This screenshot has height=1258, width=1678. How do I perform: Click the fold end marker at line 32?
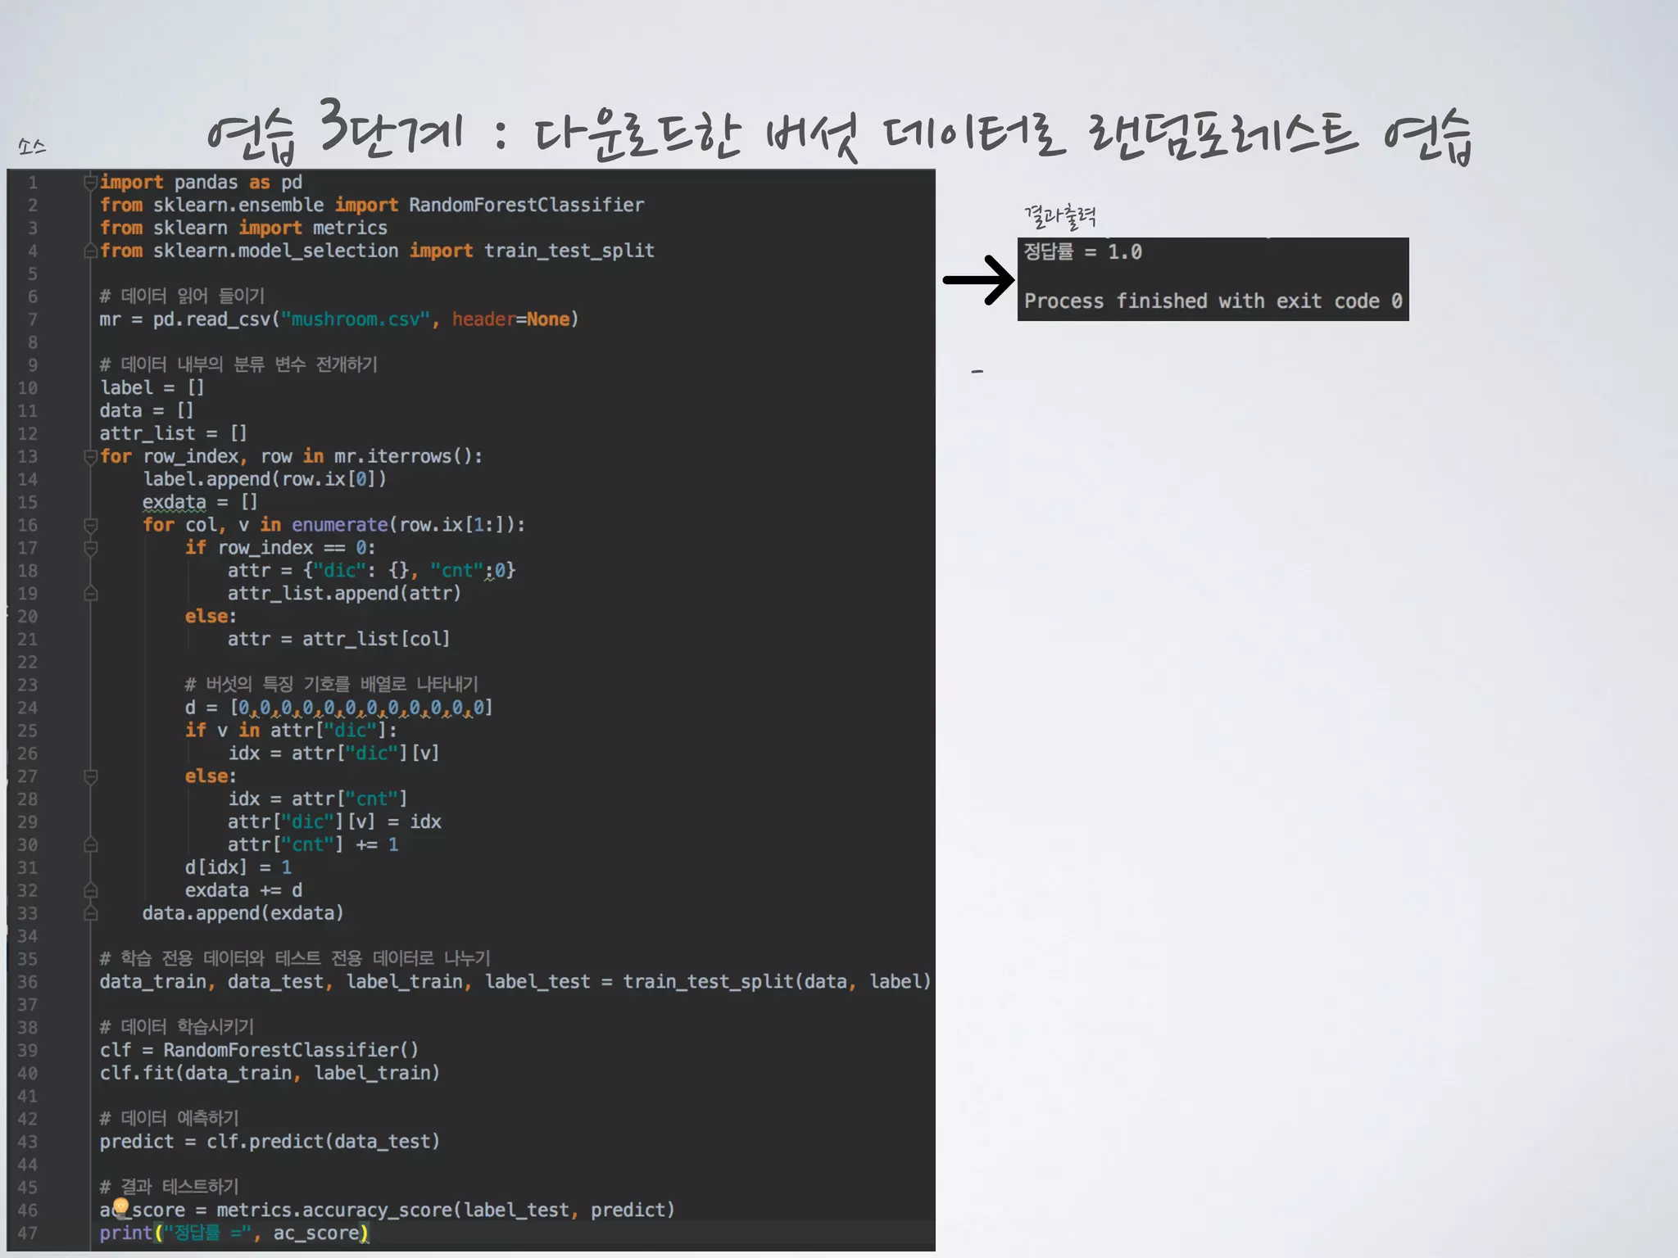pos(91,890)
